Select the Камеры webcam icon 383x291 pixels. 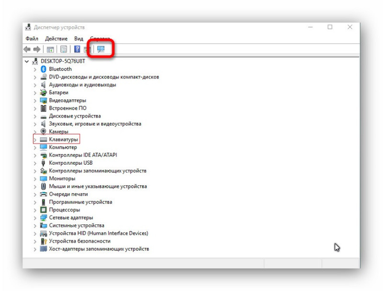(43, 132)
